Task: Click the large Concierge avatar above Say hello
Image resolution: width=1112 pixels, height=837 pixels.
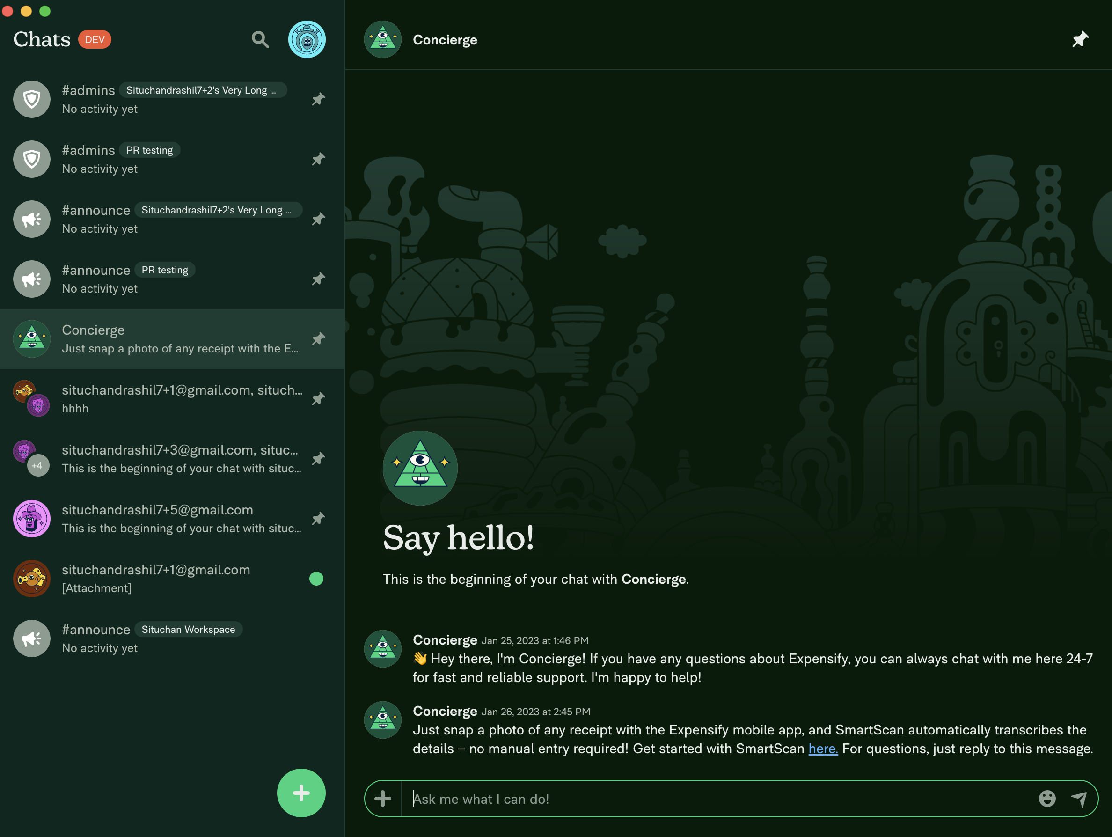Action: (420, 468)
